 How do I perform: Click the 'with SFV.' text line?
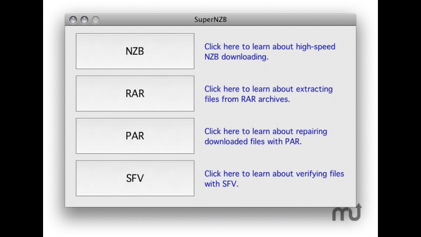(x=222, y=184)
